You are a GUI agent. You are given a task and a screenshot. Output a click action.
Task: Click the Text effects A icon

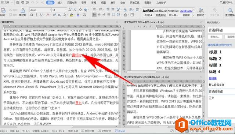65,15
